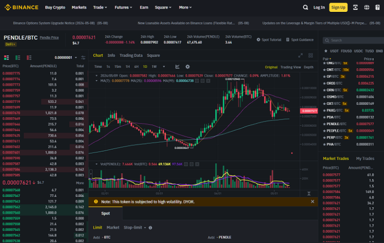
Task: Open the Pendle Price link
Action: (x=49, y=37)
